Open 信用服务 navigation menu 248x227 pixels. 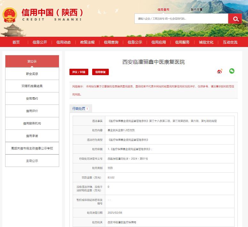point(182,42)
